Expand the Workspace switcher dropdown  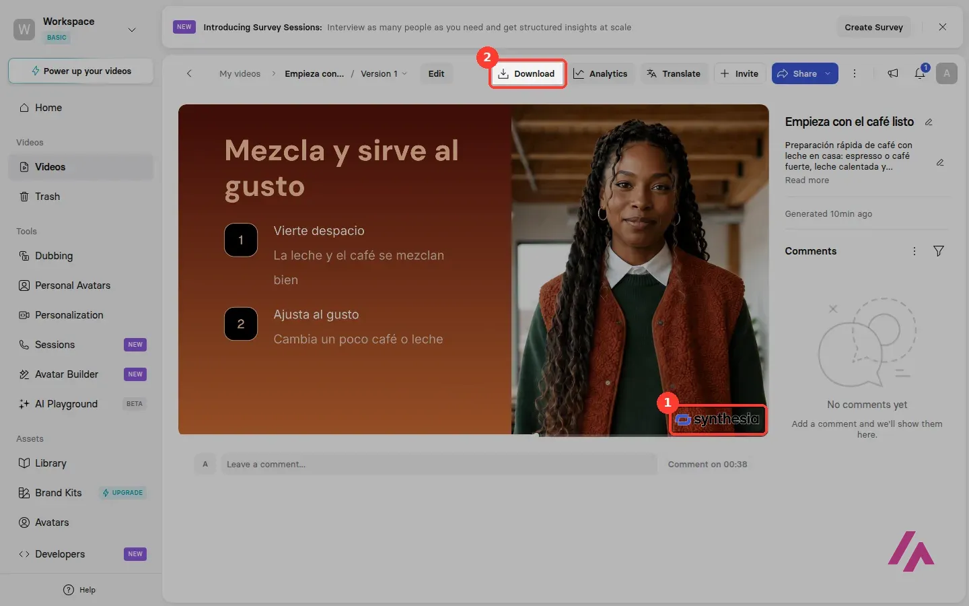(132, 30)
